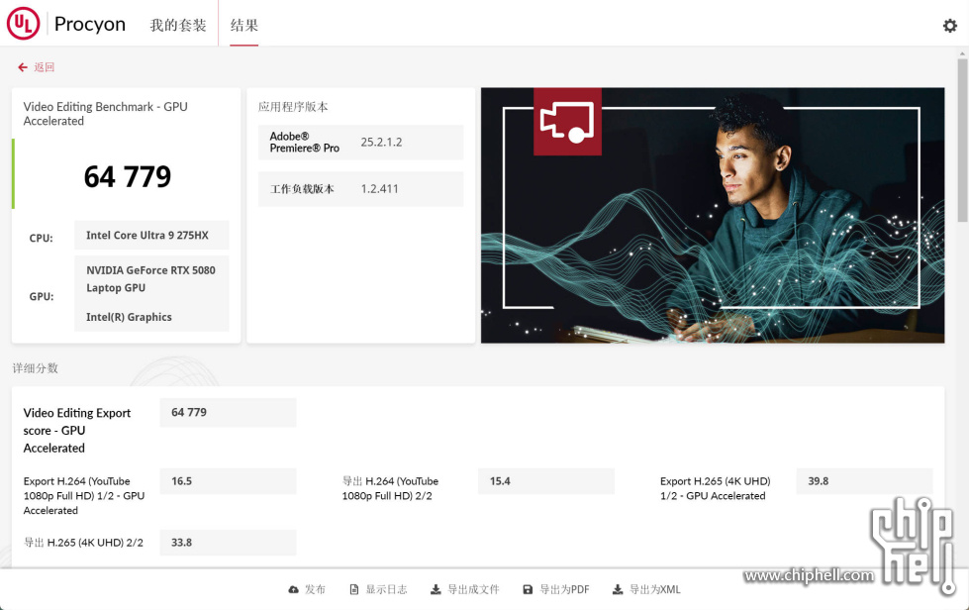Click the UL Procyon logo

tap(24, 24)
